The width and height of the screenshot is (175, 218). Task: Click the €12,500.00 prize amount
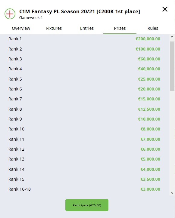tap(149, 109)
